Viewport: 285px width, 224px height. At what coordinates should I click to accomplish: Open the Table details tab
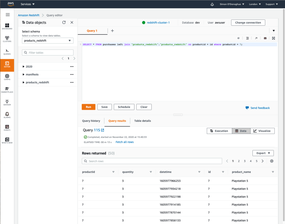(142, 121)
